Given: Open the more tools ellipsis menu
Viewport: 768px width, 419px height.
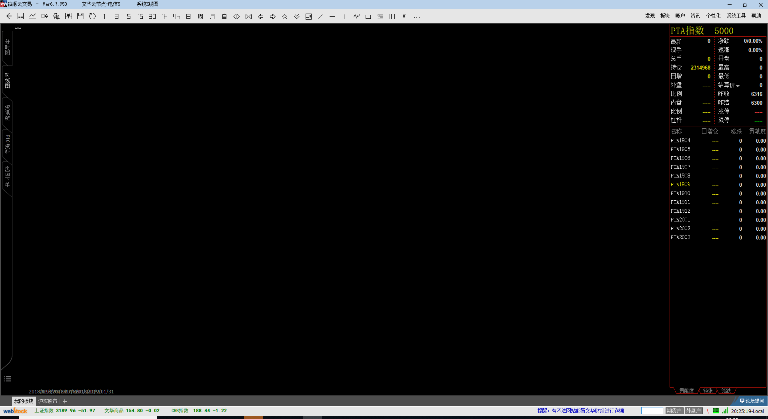Looking at the screenshot, I should point(417,17).
